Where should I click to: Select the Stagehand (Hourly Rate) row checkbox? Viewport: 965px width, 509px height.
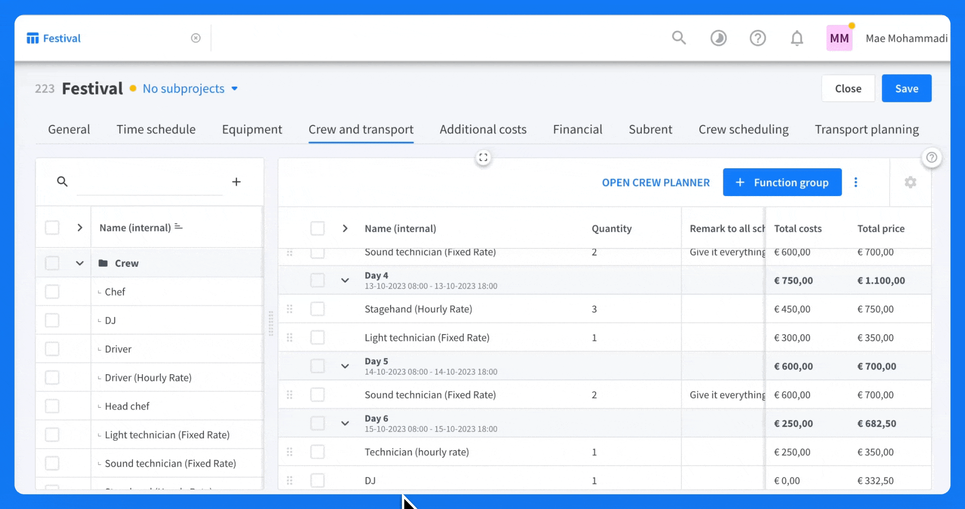(x=318, y=309)
